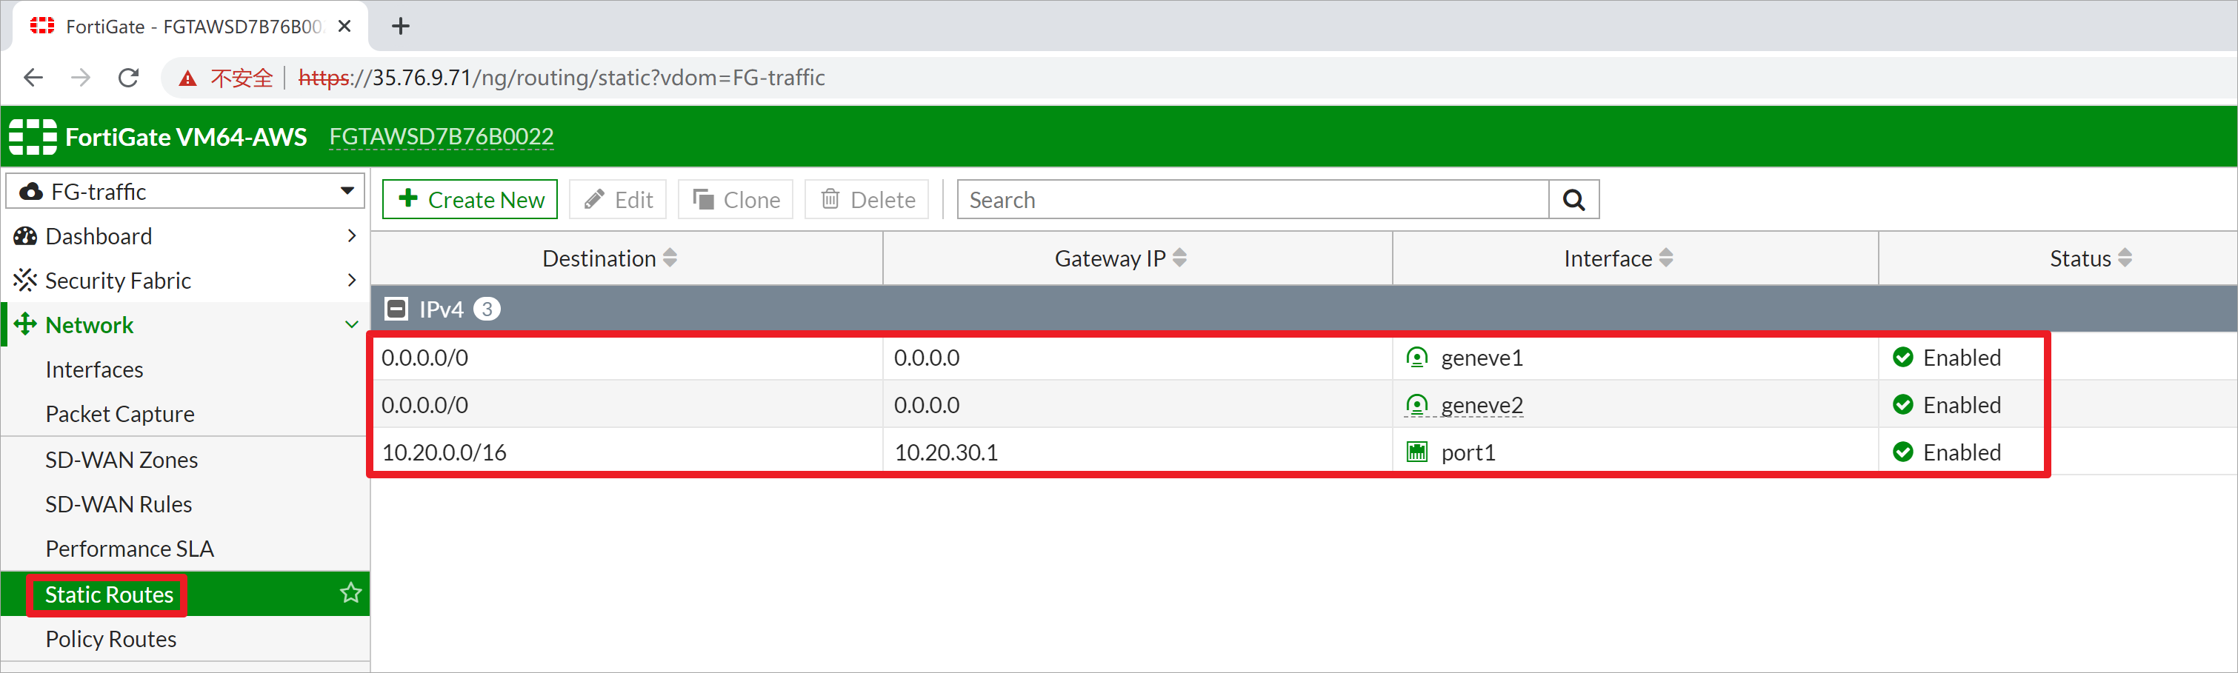2238x673 pixels.
Task: Click the geneve1 interface icon
Action: point(1416,358)
